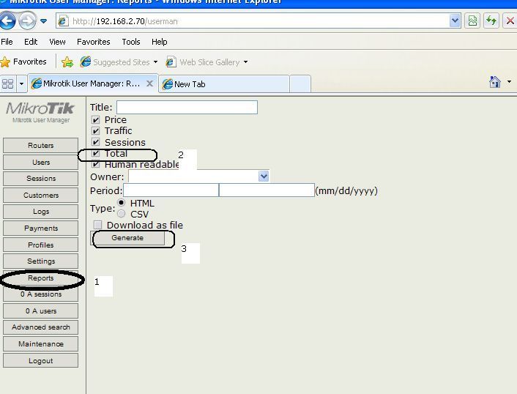517x394 pixels.
Task: Toggle the Traffic checkbox
Action: click(x=96, y=131)
